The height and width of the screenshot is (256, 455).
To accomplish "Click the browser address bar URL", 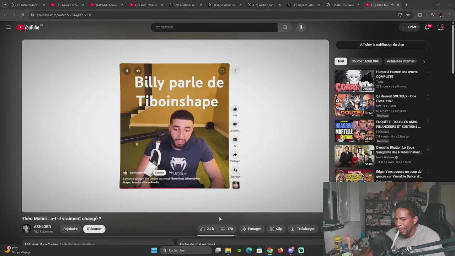I will click(x=64, y=15).
